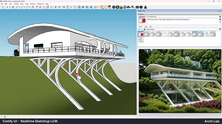Image resolution: width=222 pixels, height=124 pixels.
Task: Select the Arc drawing tool
Action: [22, 7]
